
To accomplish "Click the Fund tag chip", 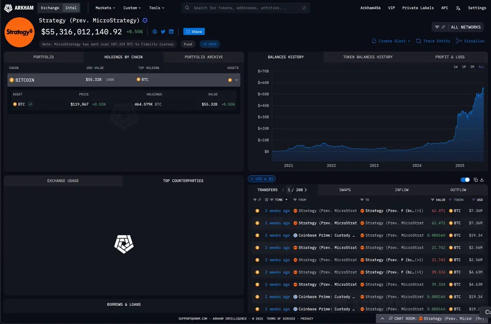I will pos(188,44).
